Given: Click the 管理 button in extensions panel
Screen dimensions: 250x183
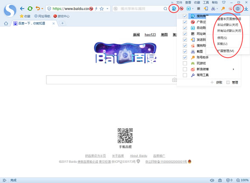Looking at the screenshot, I should 232,82.
